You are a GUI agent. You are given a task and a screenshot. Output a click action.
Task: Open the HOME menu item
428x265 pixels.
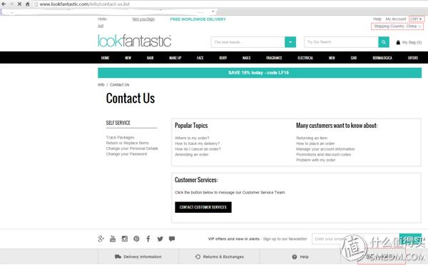click(x=105, y=58)
